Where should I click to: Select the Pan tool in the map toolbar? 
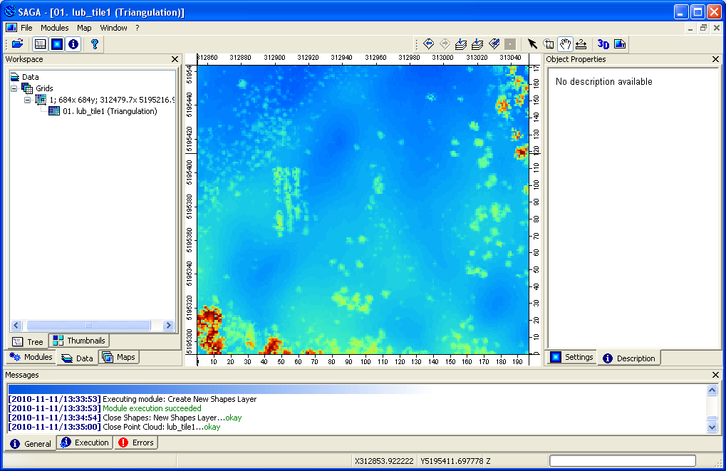(x=565, y=43)
